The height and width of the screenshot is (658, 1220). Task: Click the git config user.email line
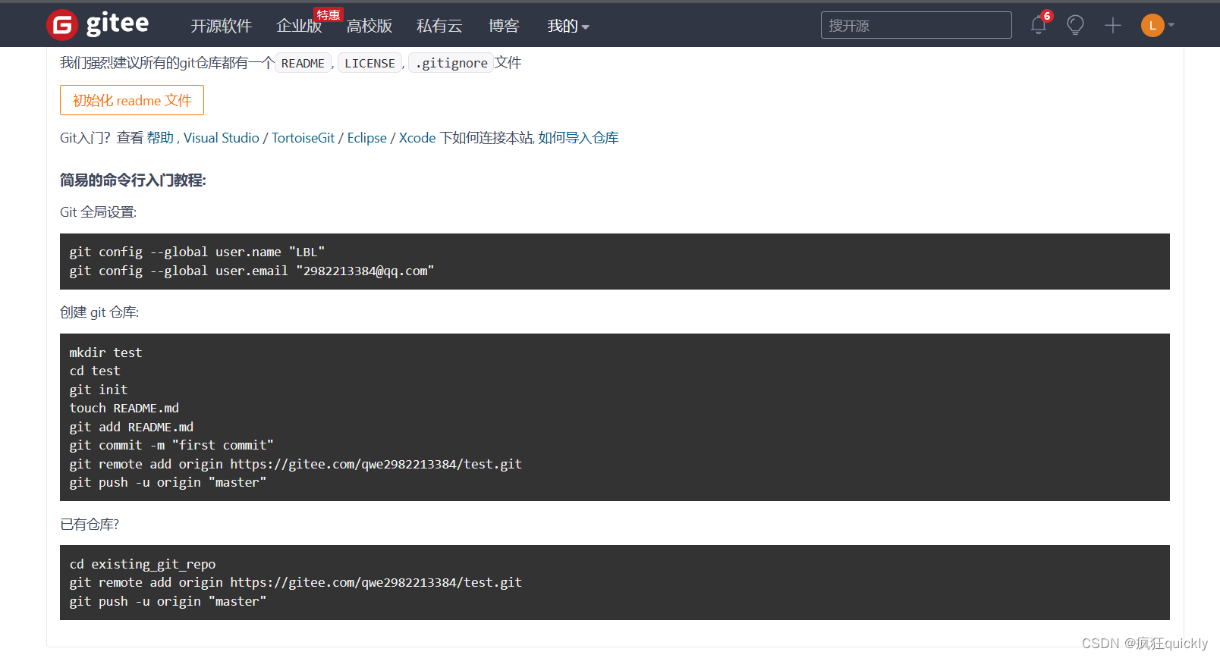252,271
